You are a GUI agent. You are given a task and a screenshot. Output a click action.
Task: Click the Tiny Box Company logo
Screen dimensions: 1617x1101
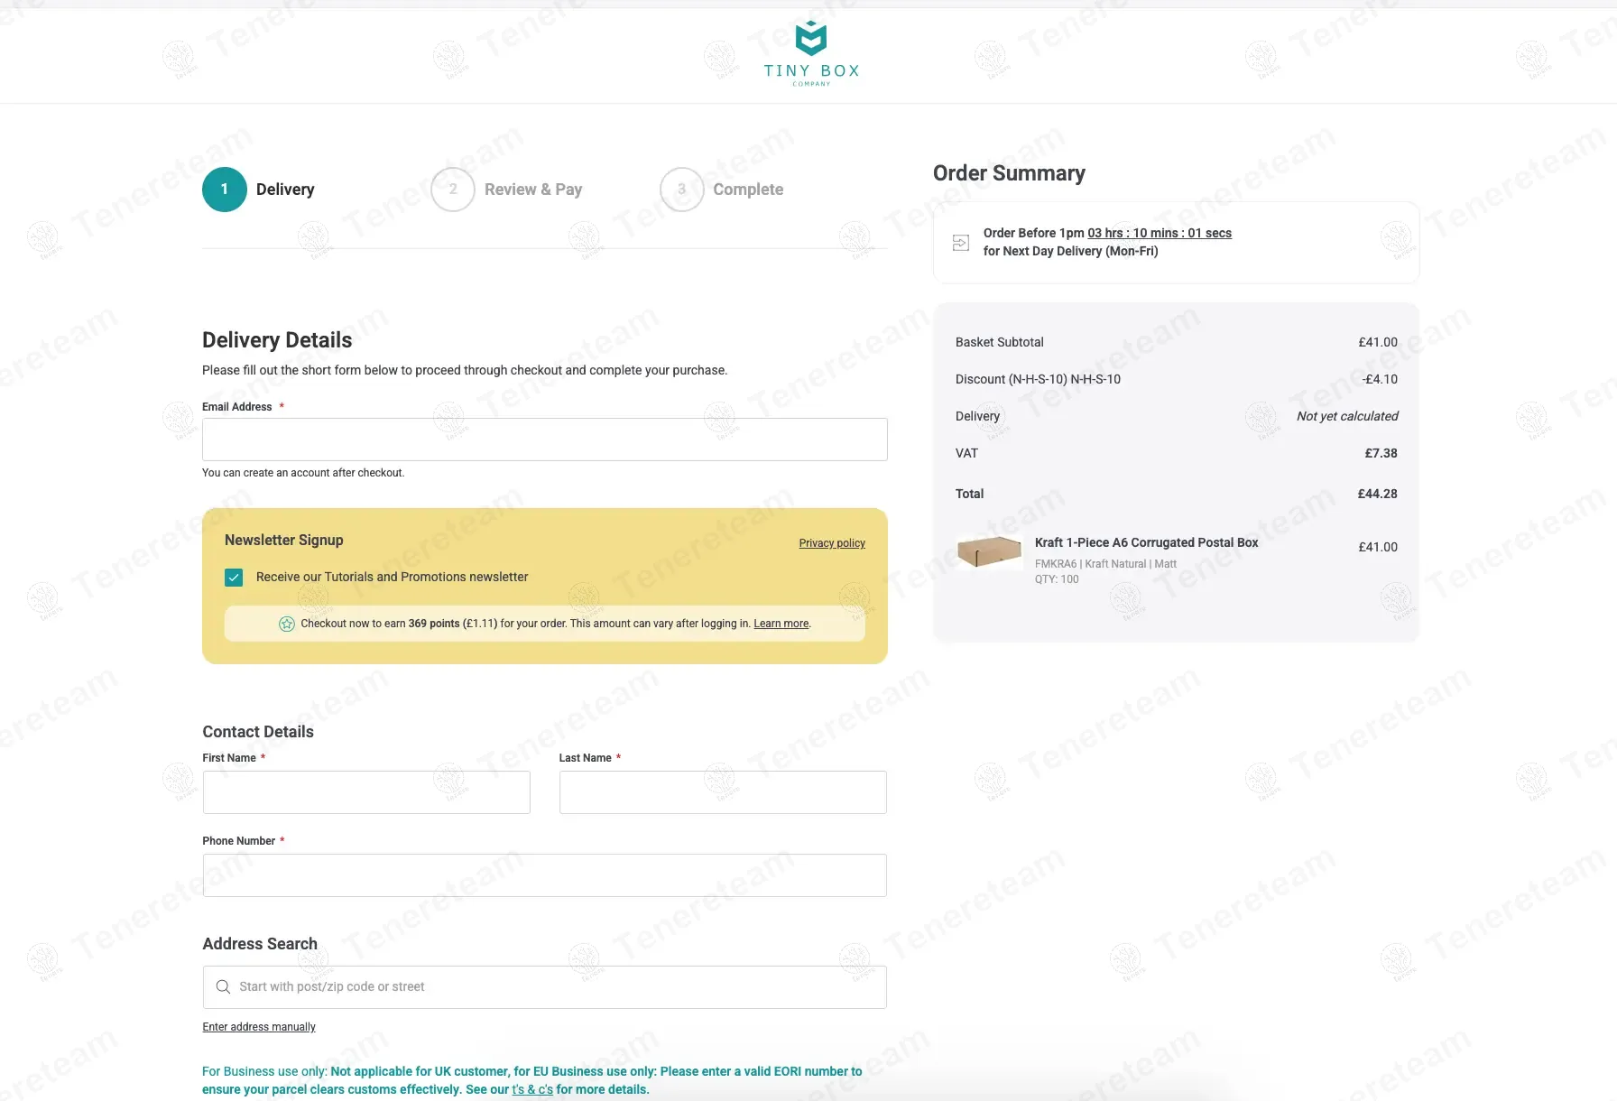[811, 53]
